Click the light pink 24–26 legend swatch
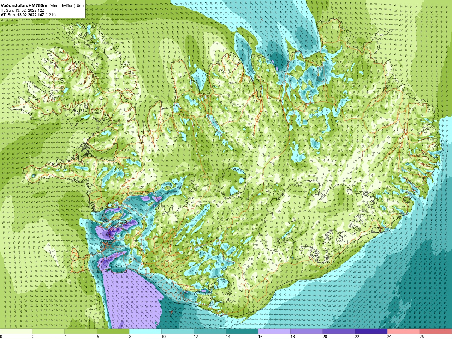 (x=404, y=332)
